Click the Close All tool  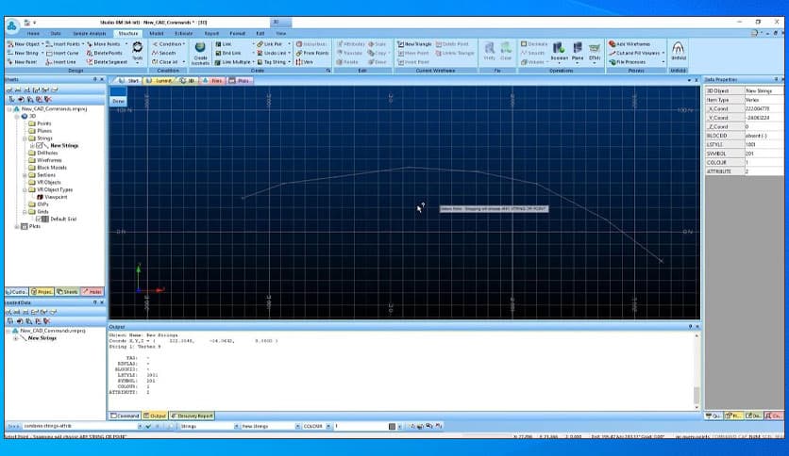click(165, 62)
